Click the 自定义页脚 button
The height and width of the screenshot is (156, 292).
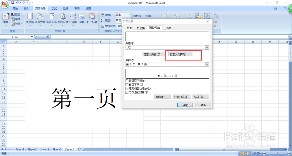180,54
